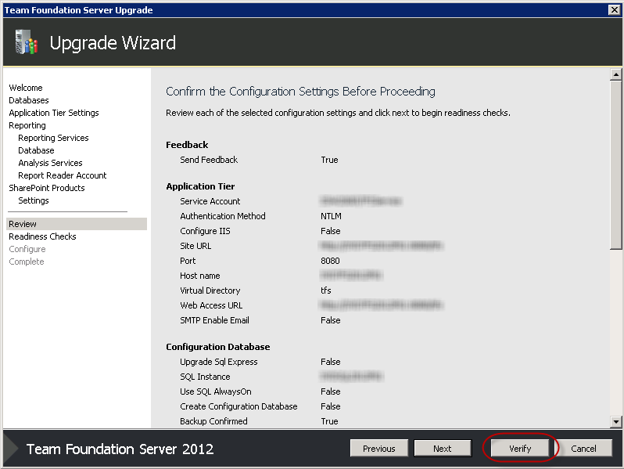624x469 pixels.
Task: Click the vertical scrollbar thumb
Action: (x=615, y=165)
